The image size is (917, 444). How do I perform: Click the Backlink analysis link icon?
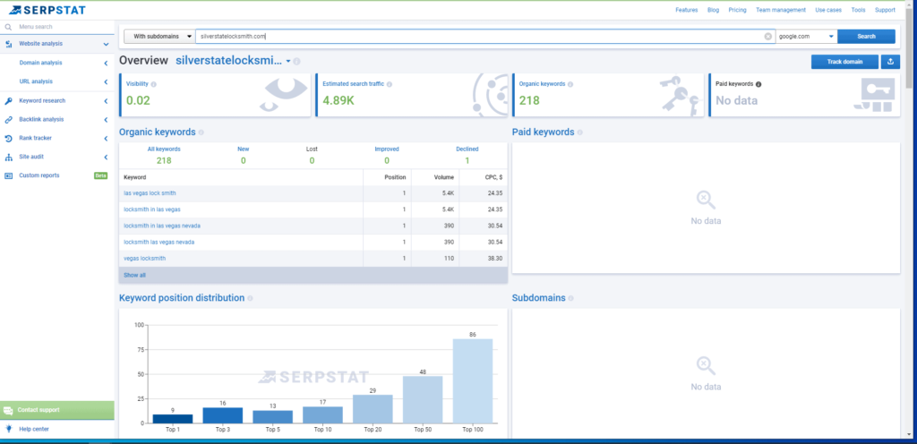pos(8,119)
